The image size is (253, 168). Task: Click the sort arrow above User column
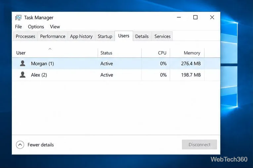[x=50, y=49]
